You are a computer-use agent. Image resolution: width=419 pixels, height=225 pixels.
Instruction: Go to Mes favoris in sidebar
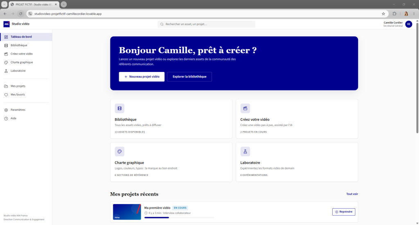click(26, 95)
